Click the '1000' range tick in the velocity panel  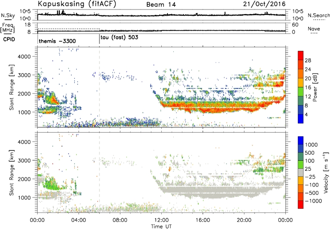24,198
